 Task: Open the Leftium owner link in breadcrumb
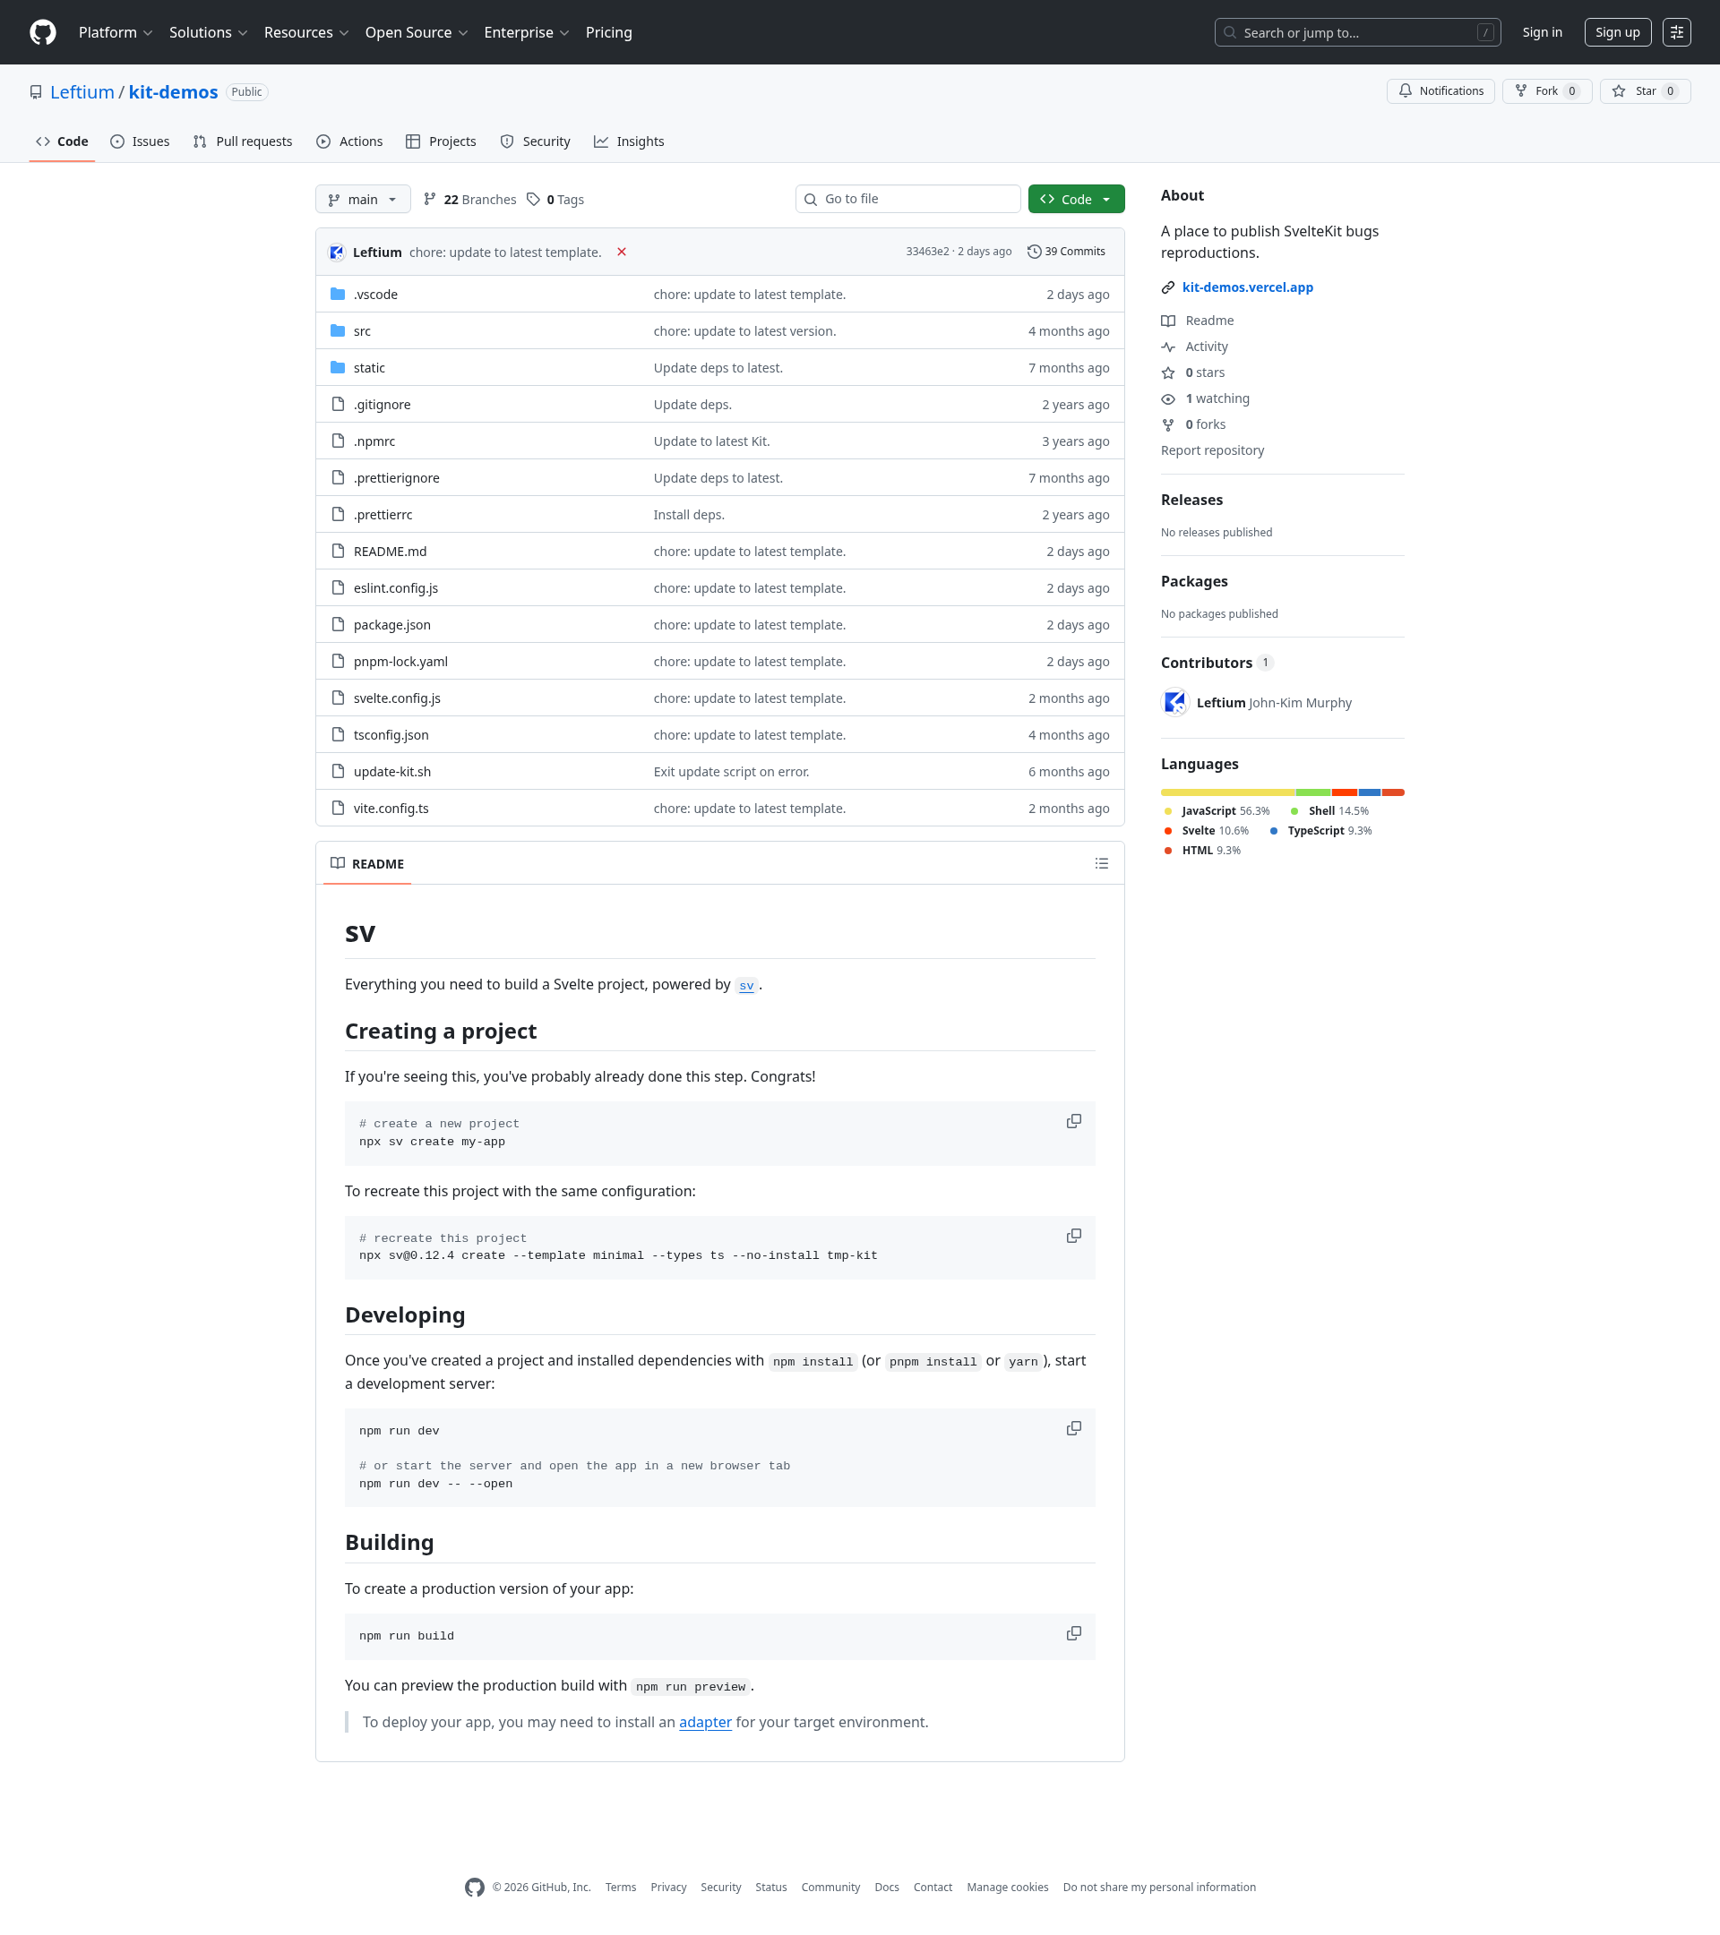pos(82,92)
